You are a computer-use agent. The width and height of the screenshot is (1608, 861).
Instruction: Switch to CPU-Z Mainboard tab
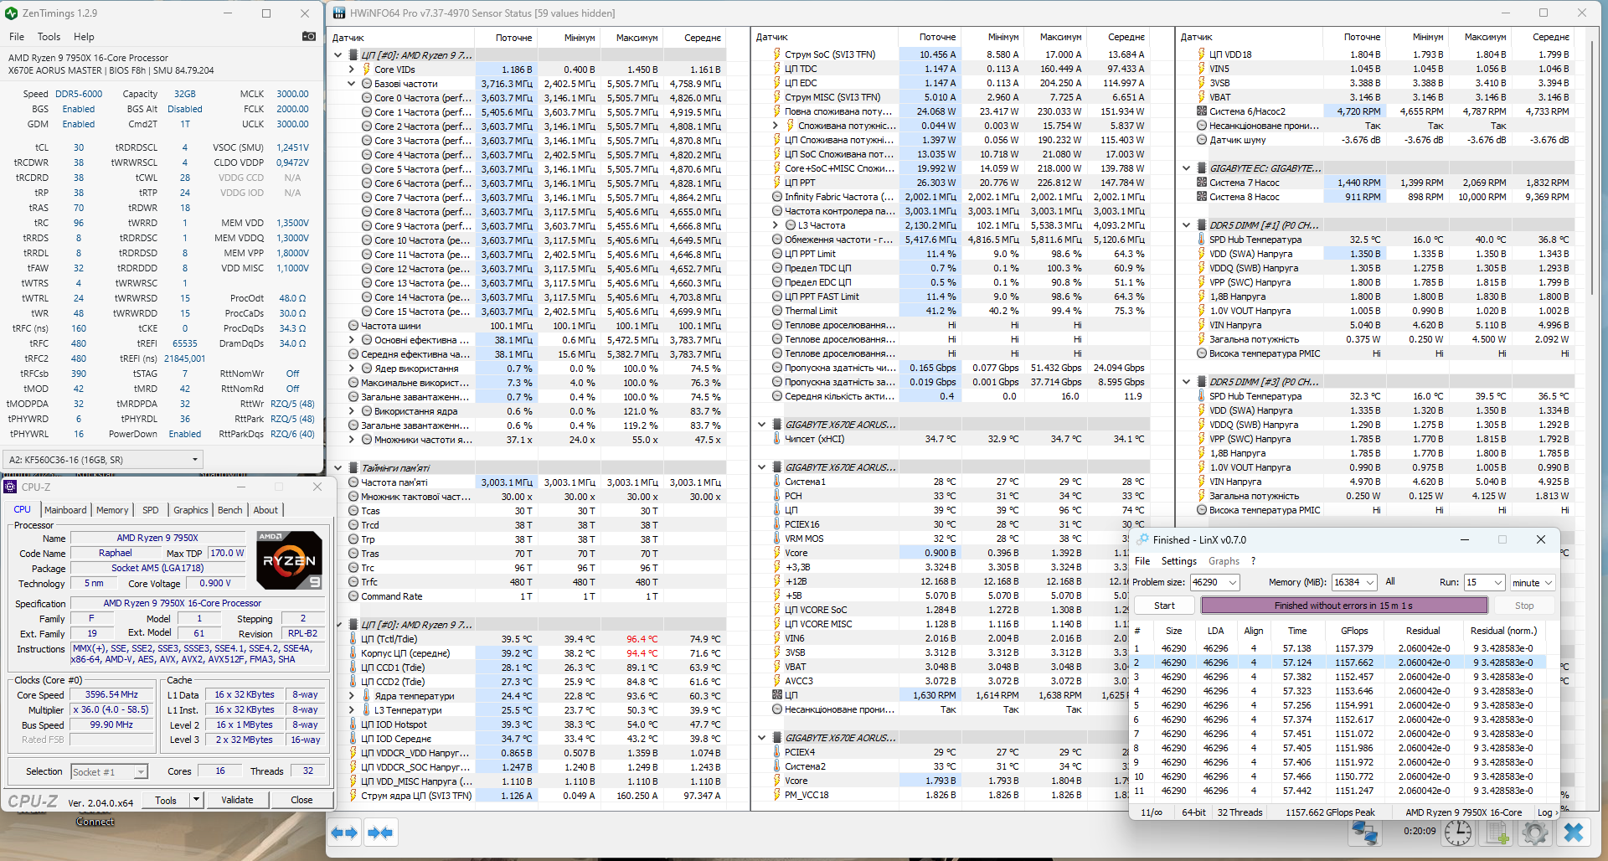coord(65,510)
